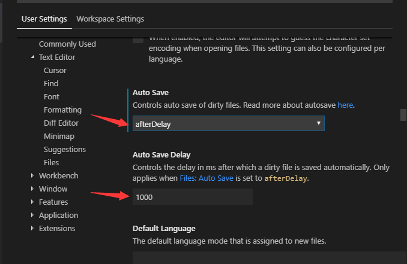Open the Auto Save dropdown

pyautogui.click(x=228, y=123)
